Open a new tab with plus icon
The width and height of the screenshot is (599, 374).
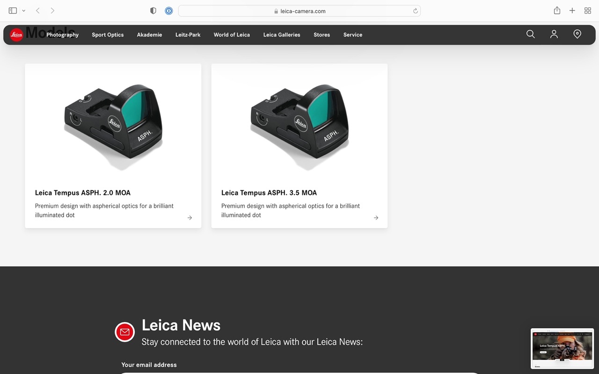point(572,11)
